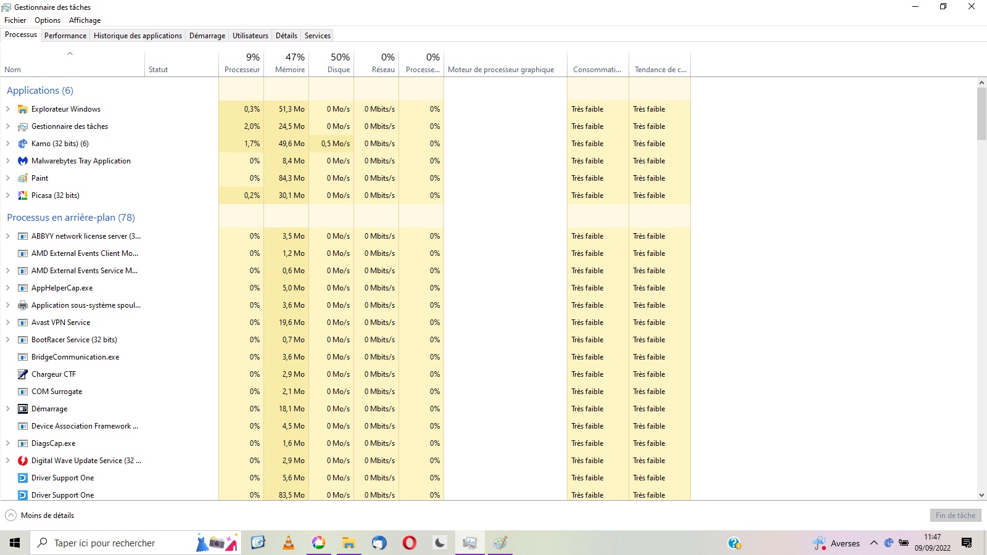Click the vertical scrollbar thumb
This screenshot has height=555, width=987.
coord(981,114)
